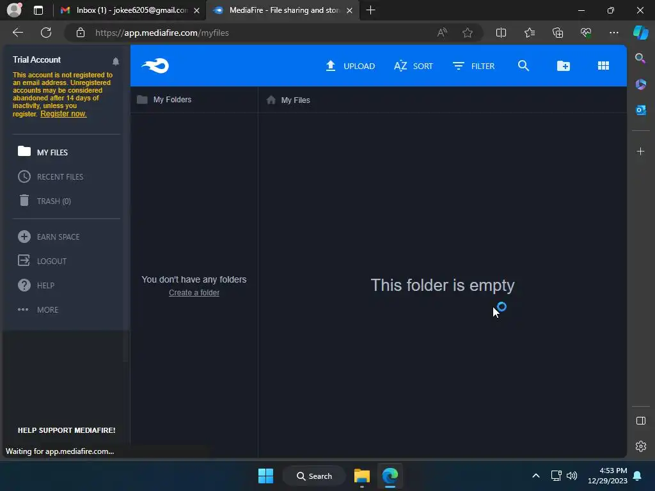Image resolution: width=655 pixels, height=491 pixels.
Task: Open File Explorer from taskbar
Action: tap(362, 476)
